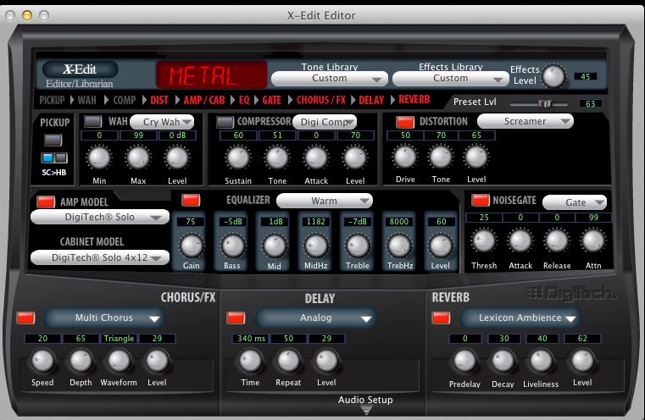Click the Chorus Speed knob

[42, 361]
